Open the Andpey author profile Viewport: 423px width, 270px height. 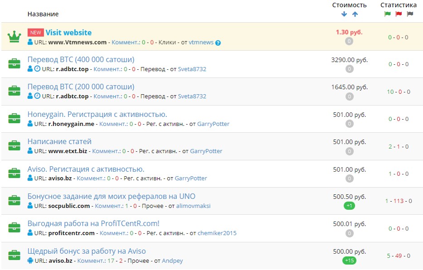pos(172,261)
